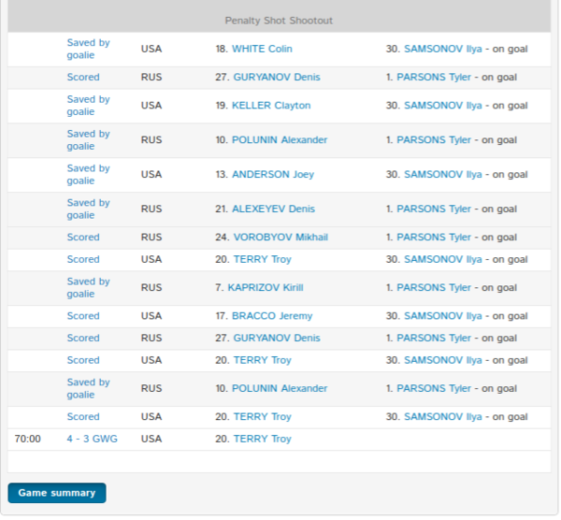Click 'Saved by goalie' in ALEXEYEV Denis row
The height and width of the screenshot is (520, 561).
89,209
